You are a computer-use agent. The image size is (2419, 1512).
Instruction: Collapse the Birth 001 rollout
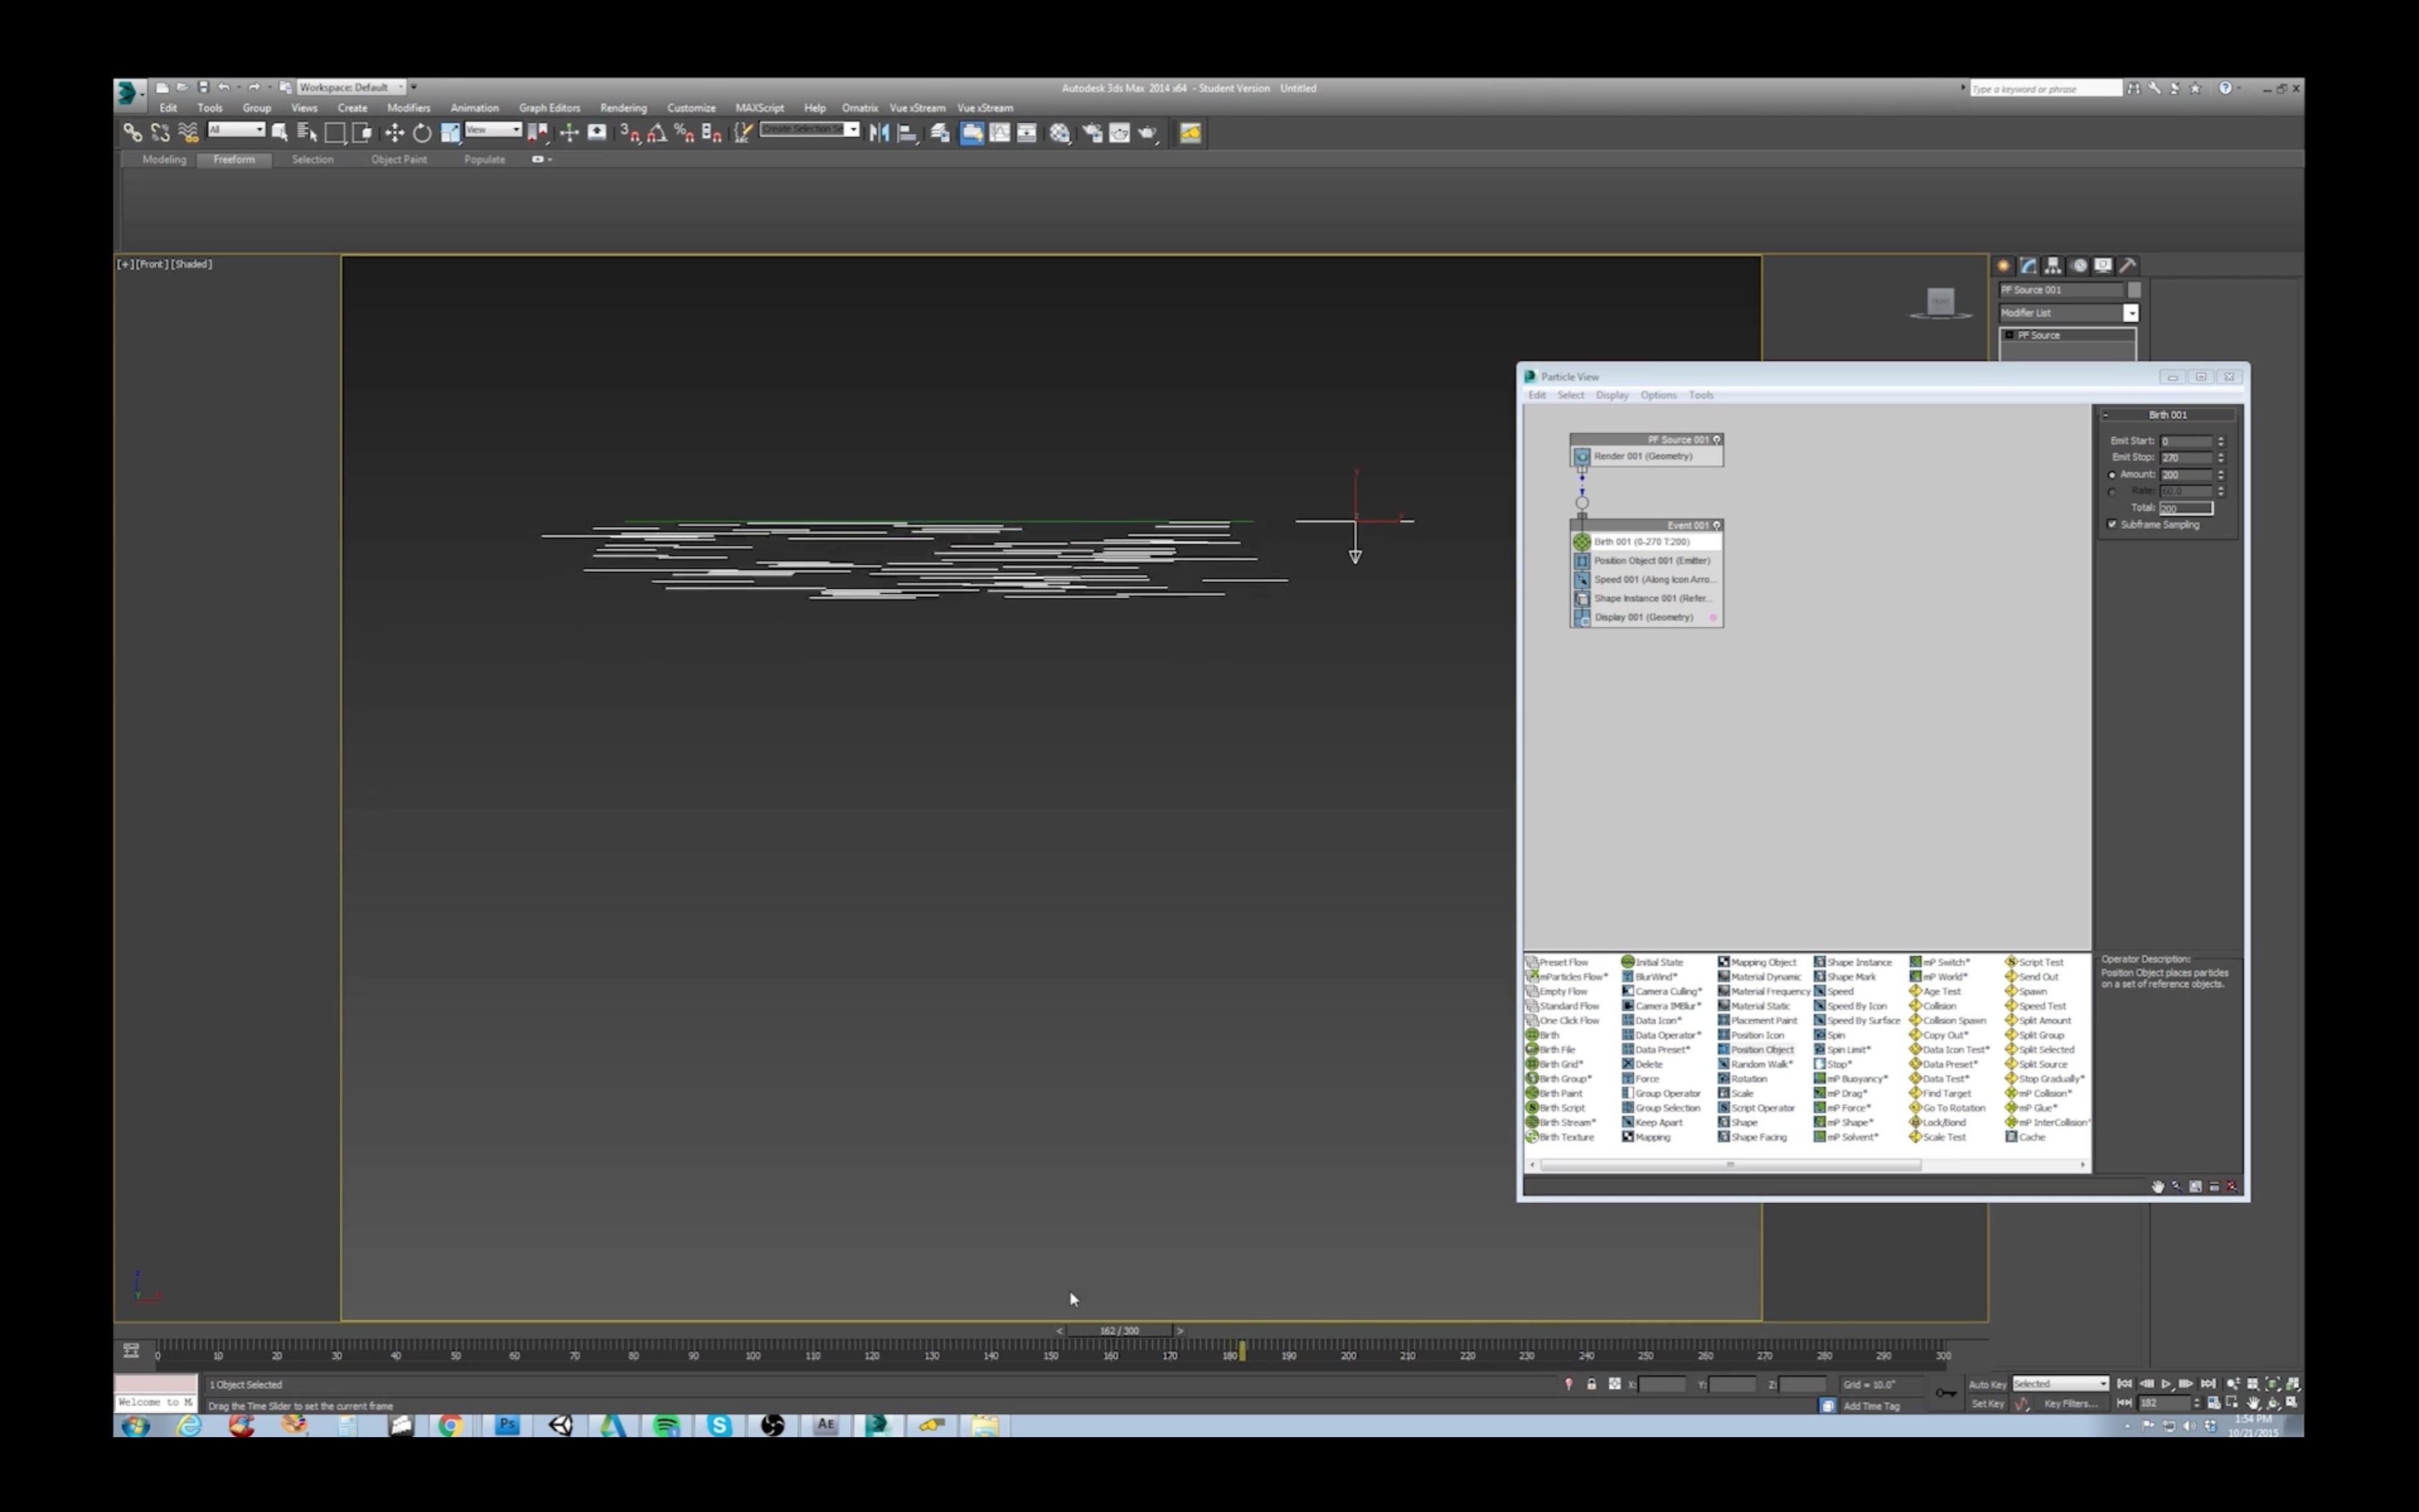click(x=2105, y=414)
